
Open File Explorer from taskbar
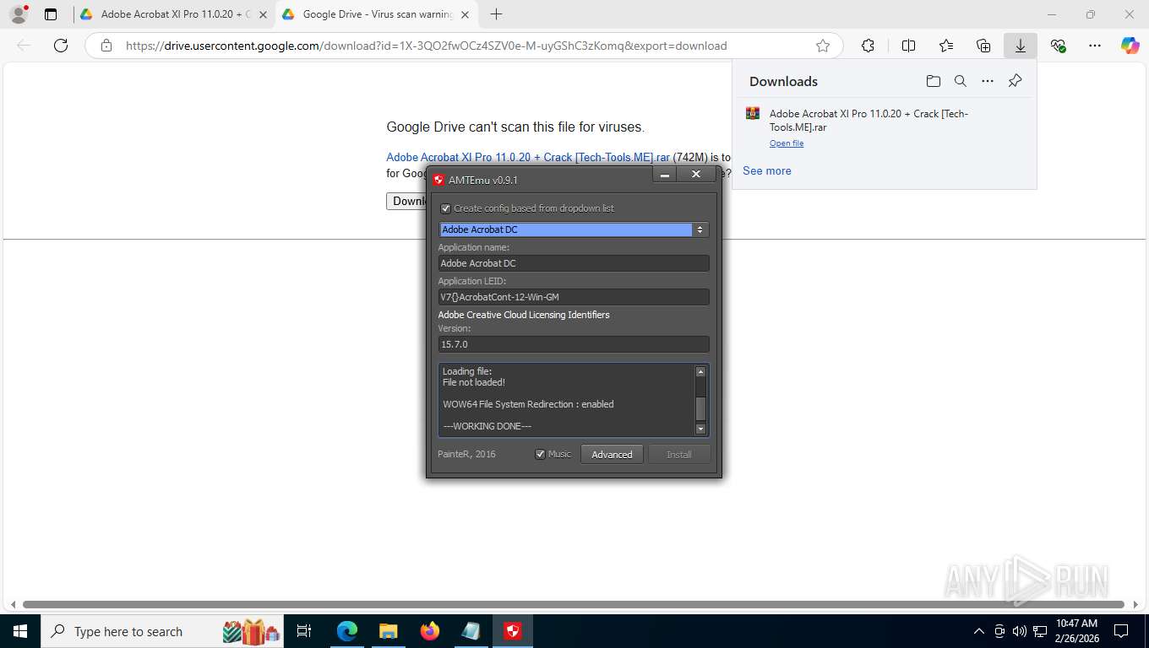point(388,631)
